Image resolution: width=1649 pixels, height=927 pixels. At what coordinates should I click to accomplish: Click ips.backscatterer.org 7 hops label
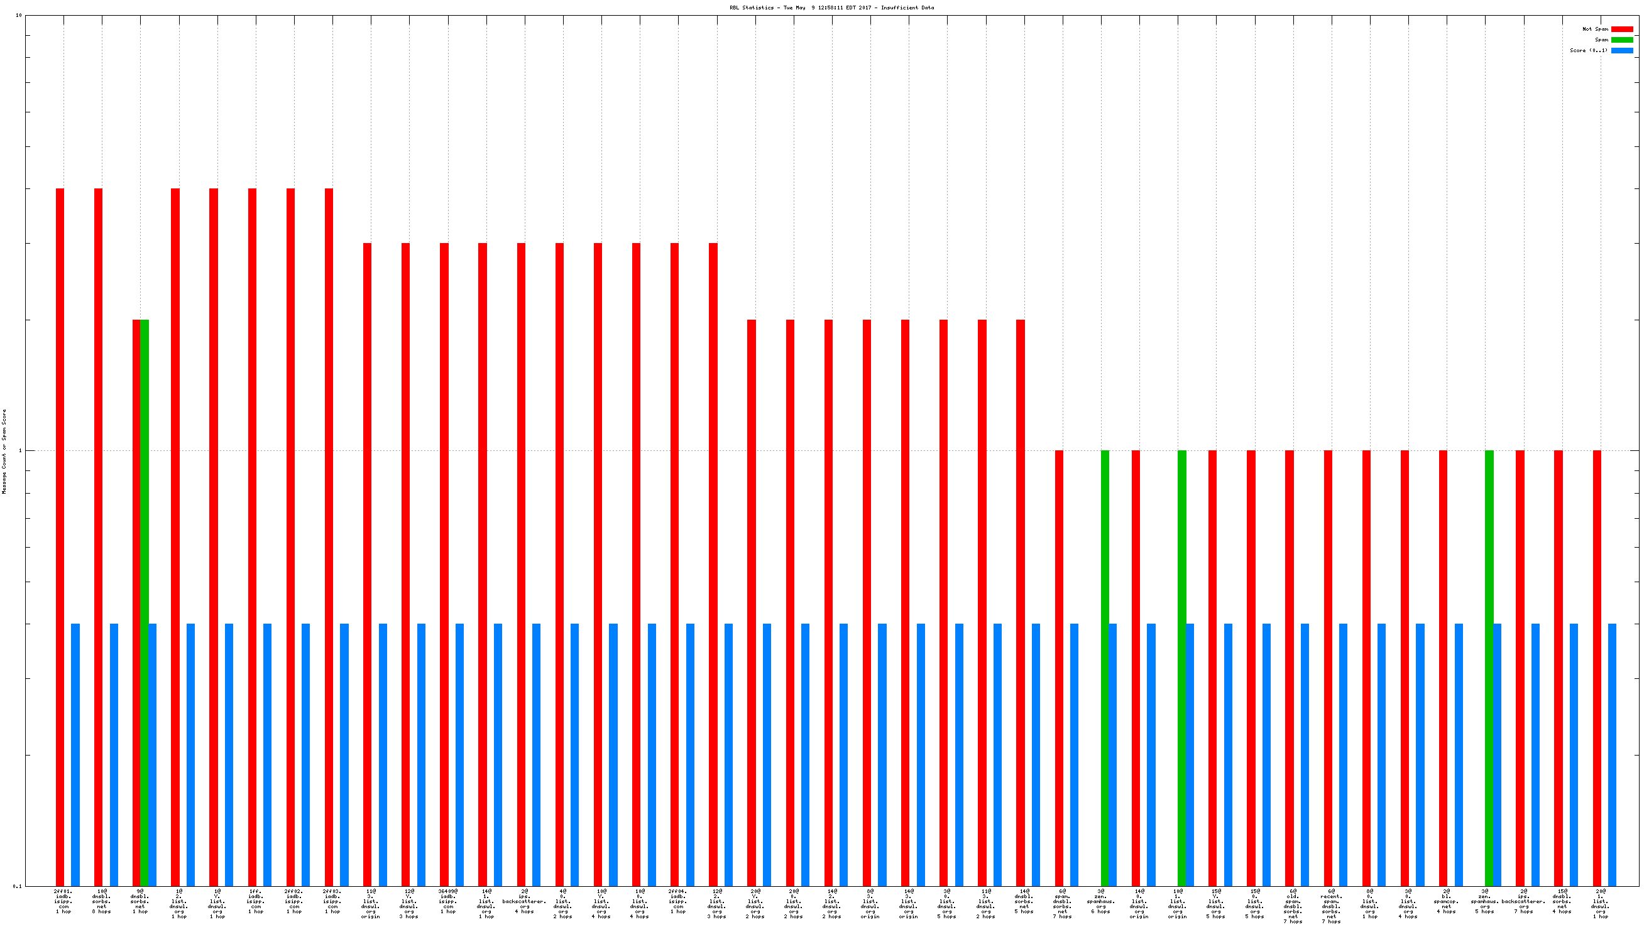1523,901
